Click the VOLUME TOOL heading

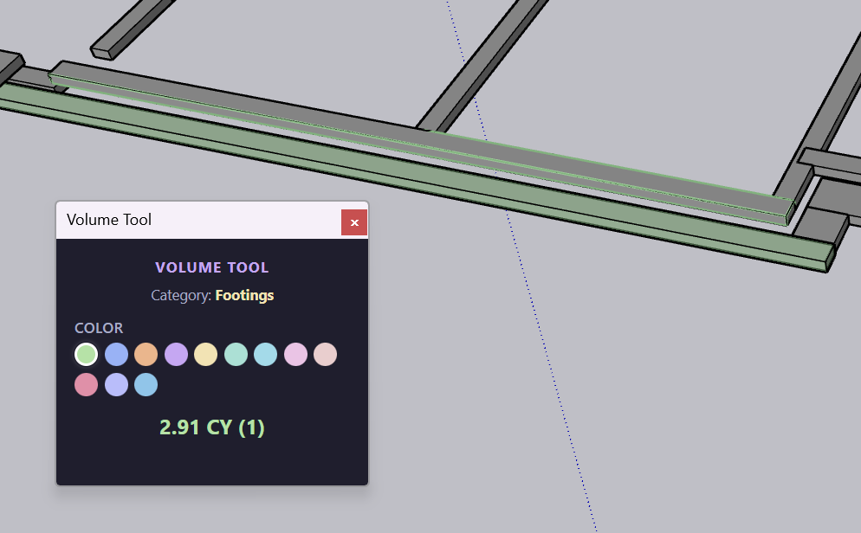point(211,267)
